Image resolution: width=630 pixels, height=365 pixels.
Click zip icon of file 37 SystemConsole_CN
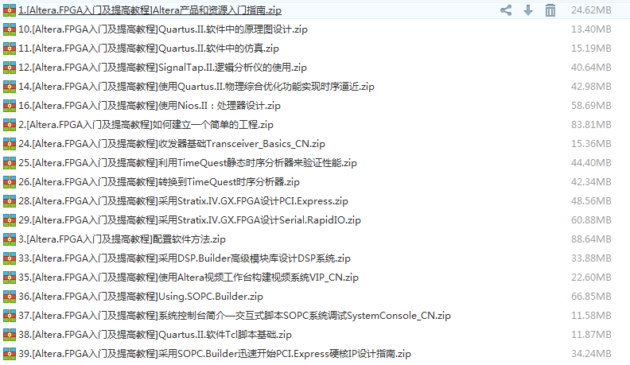(x=10, y=315)
